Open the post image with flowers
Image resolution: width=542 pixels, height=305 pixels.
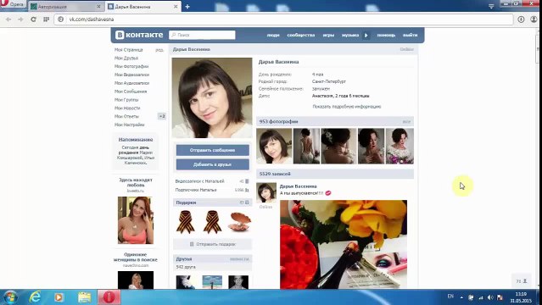[344, 244]
